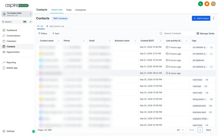This screenshot has height=136, width=218.
Task: Click the funnel icon on Filters
Action: click(39, 33)
